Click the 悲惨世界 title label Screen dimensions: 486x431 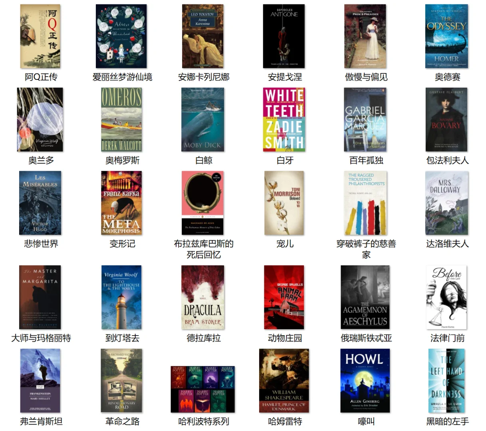[x=41, y=244]
